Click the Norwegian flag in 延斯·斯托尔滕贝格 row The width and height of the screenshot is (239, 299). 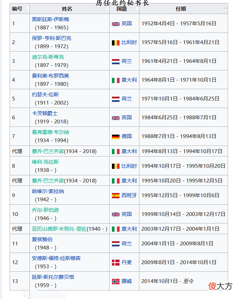point(116,282)
